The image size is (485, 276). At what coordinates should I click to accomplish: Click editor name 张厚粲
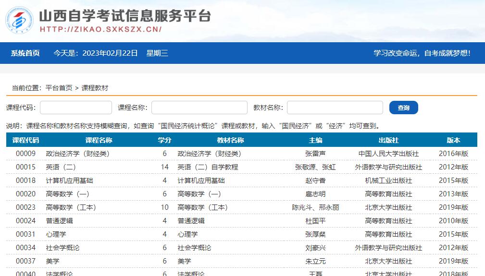pyautogui.click(x=315, y=234)
